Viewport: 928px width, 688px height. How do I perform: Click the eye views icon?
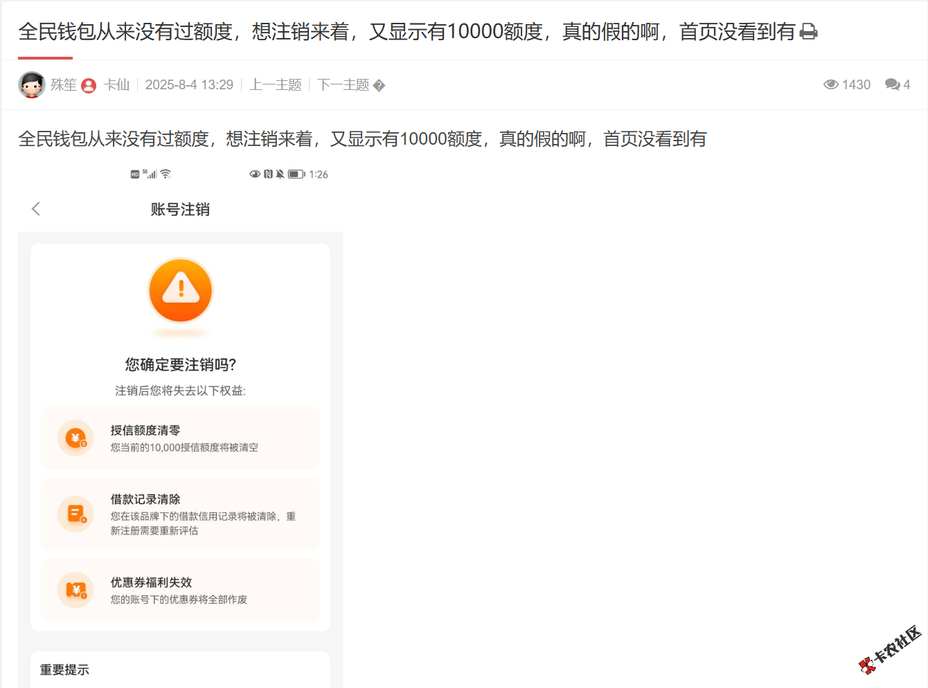tap(830, 84)
